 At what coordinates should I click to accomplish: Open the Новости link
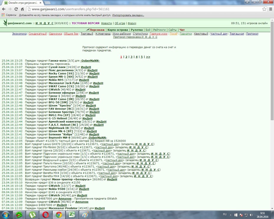pos(106,23)
